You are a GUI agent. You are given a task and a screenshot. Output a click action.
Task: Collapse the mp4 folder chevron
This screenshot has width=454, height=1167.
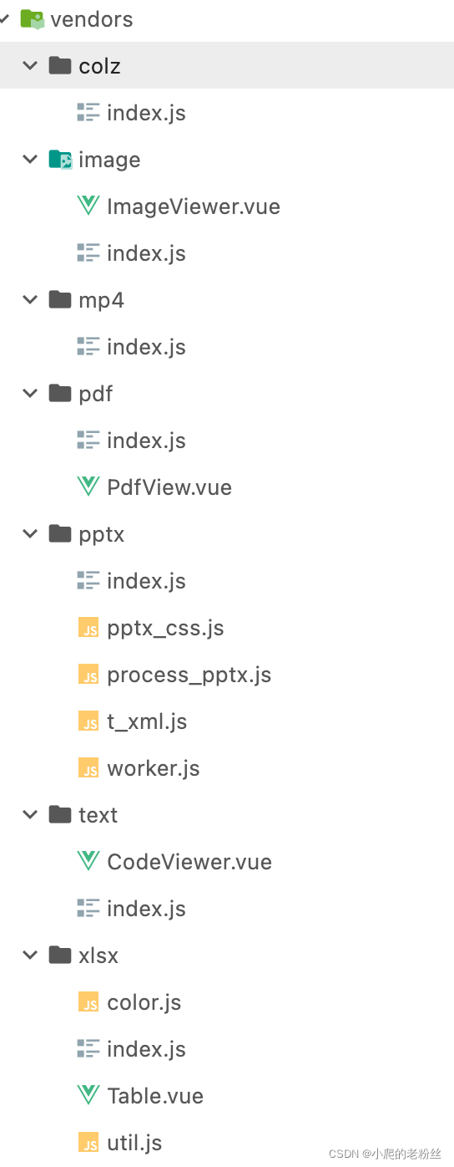[x=31, y=300]
